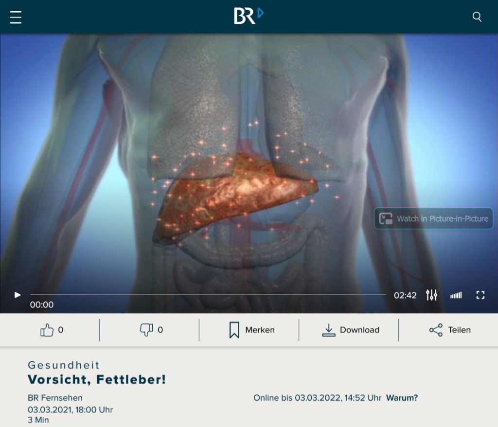Enter fullscreen mode
The width and height of the screenshot is (498, 427).
[x=480, y=295]
